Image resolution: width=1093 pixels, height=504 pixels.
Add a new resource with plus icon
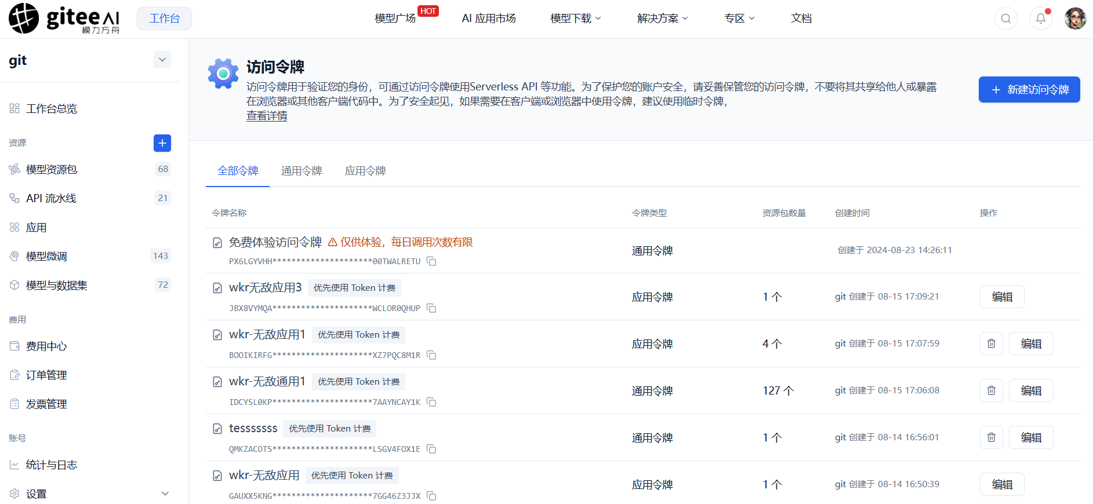coord(162,143)
